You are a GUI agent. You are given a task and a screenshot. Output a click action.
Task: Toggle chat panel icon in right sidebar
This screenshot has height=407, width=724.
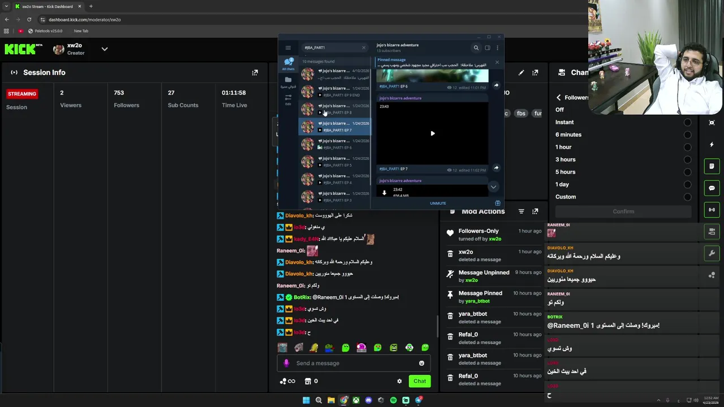tap(712, 188)
